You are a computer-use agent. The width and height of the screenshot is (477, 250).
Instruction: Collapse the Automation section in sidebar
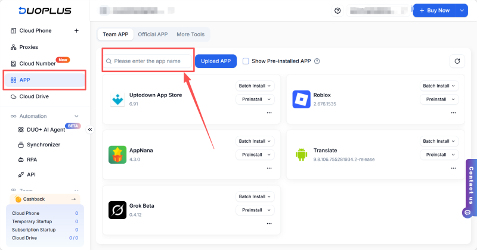pyautogui.click(x=76, y=116)
